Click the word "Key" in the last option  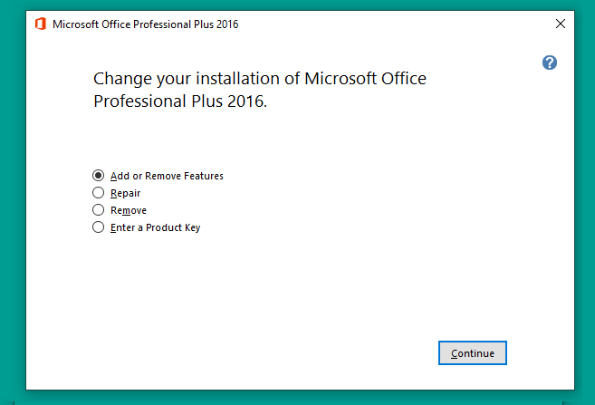(192, 227)
